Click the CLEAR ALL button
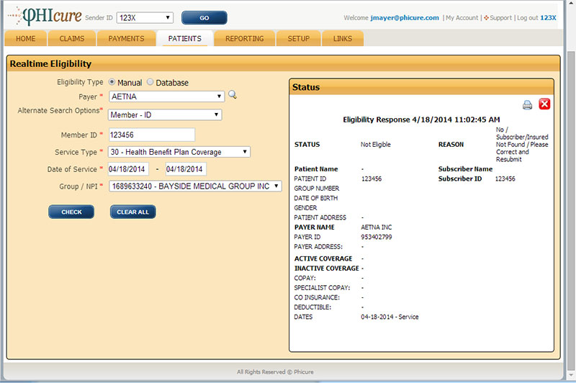576x383 pixels. pyautogui.click(x=133, y=212)
